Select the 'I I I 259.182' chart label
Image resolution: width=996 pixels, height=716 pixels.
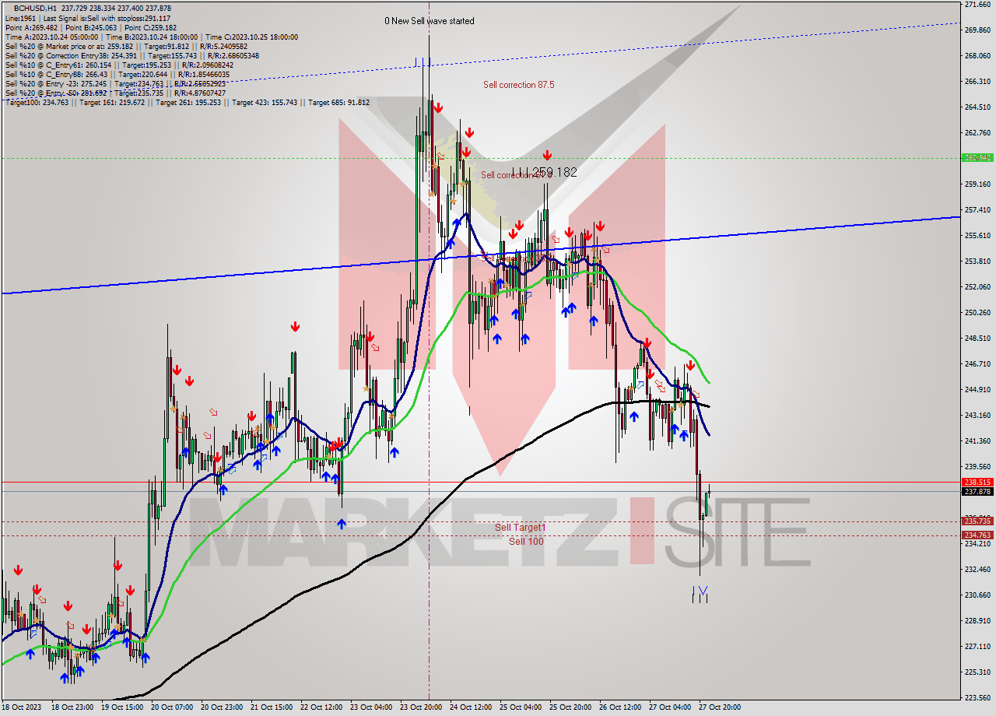click(x=545, y=172)
